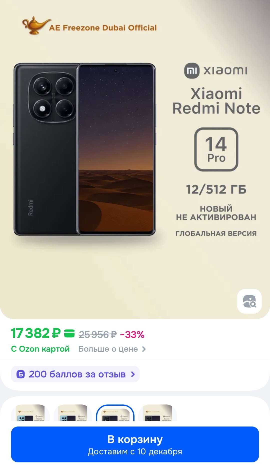Tap the green price 17 382 ₽
The height and width of the screenshot is (466, 270).
[36, 333]
